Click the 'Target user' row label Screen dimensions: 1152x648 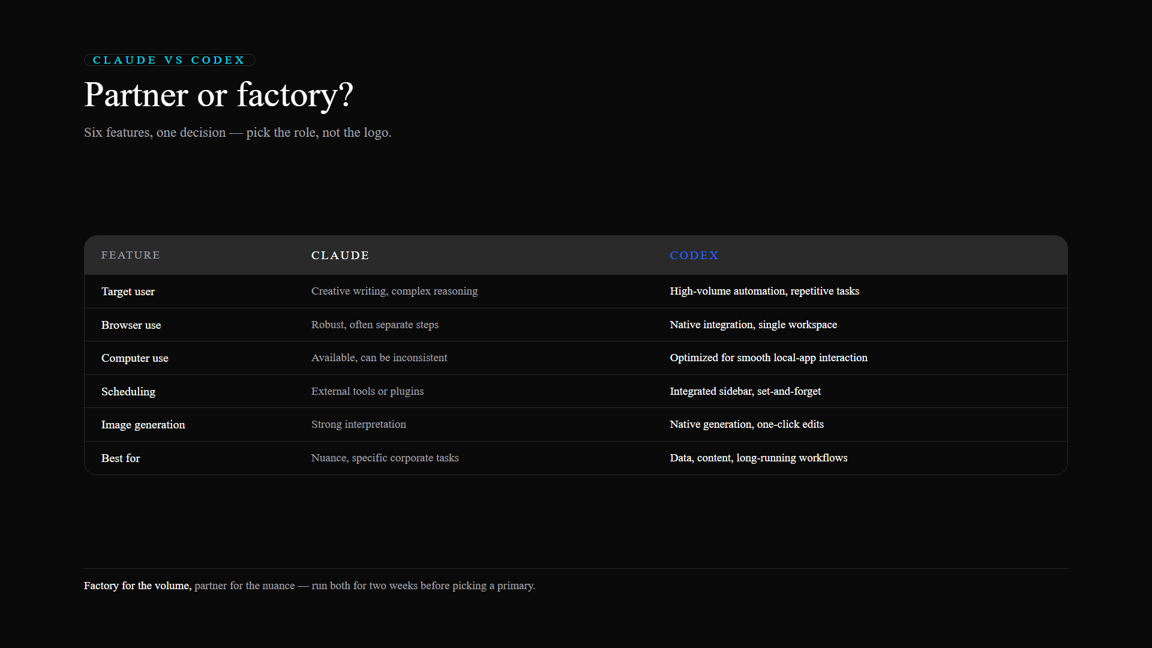(128, 292)
